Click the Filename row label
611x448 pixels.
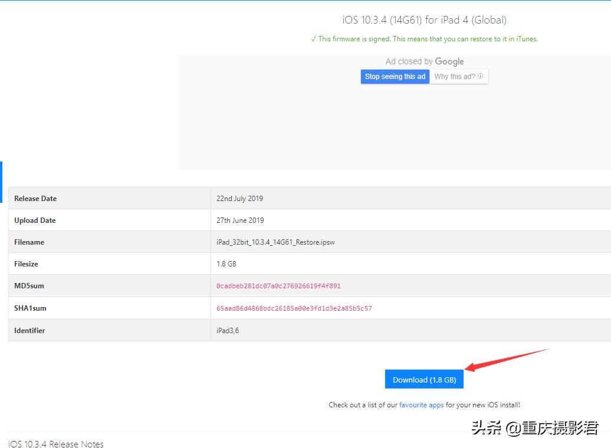[x=29, y=242]
